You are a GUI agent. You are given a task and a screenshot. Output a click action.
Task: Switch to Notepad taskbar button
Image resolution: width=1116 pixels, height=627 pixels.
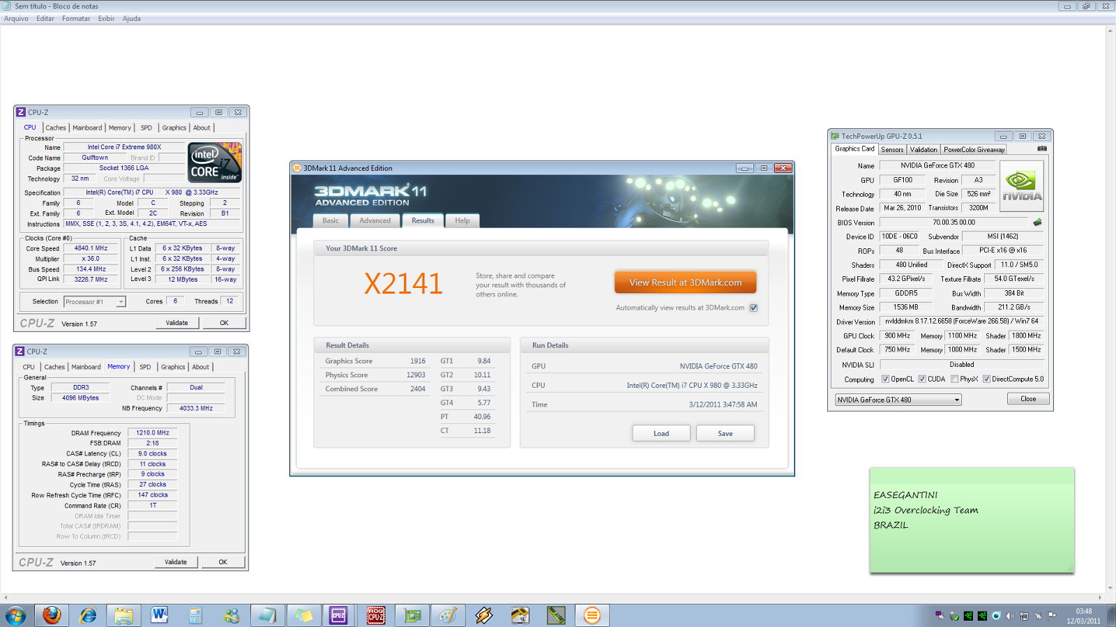[267, 615]
